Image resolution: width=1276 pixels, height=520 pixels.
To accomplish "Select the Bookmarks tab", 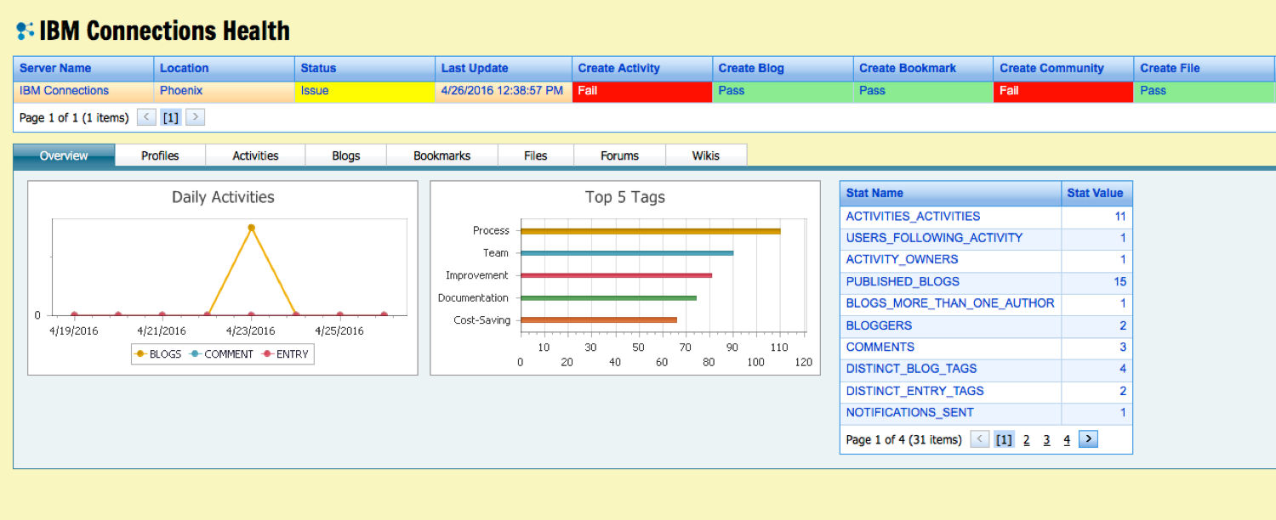I will click(x=442, y=155).
